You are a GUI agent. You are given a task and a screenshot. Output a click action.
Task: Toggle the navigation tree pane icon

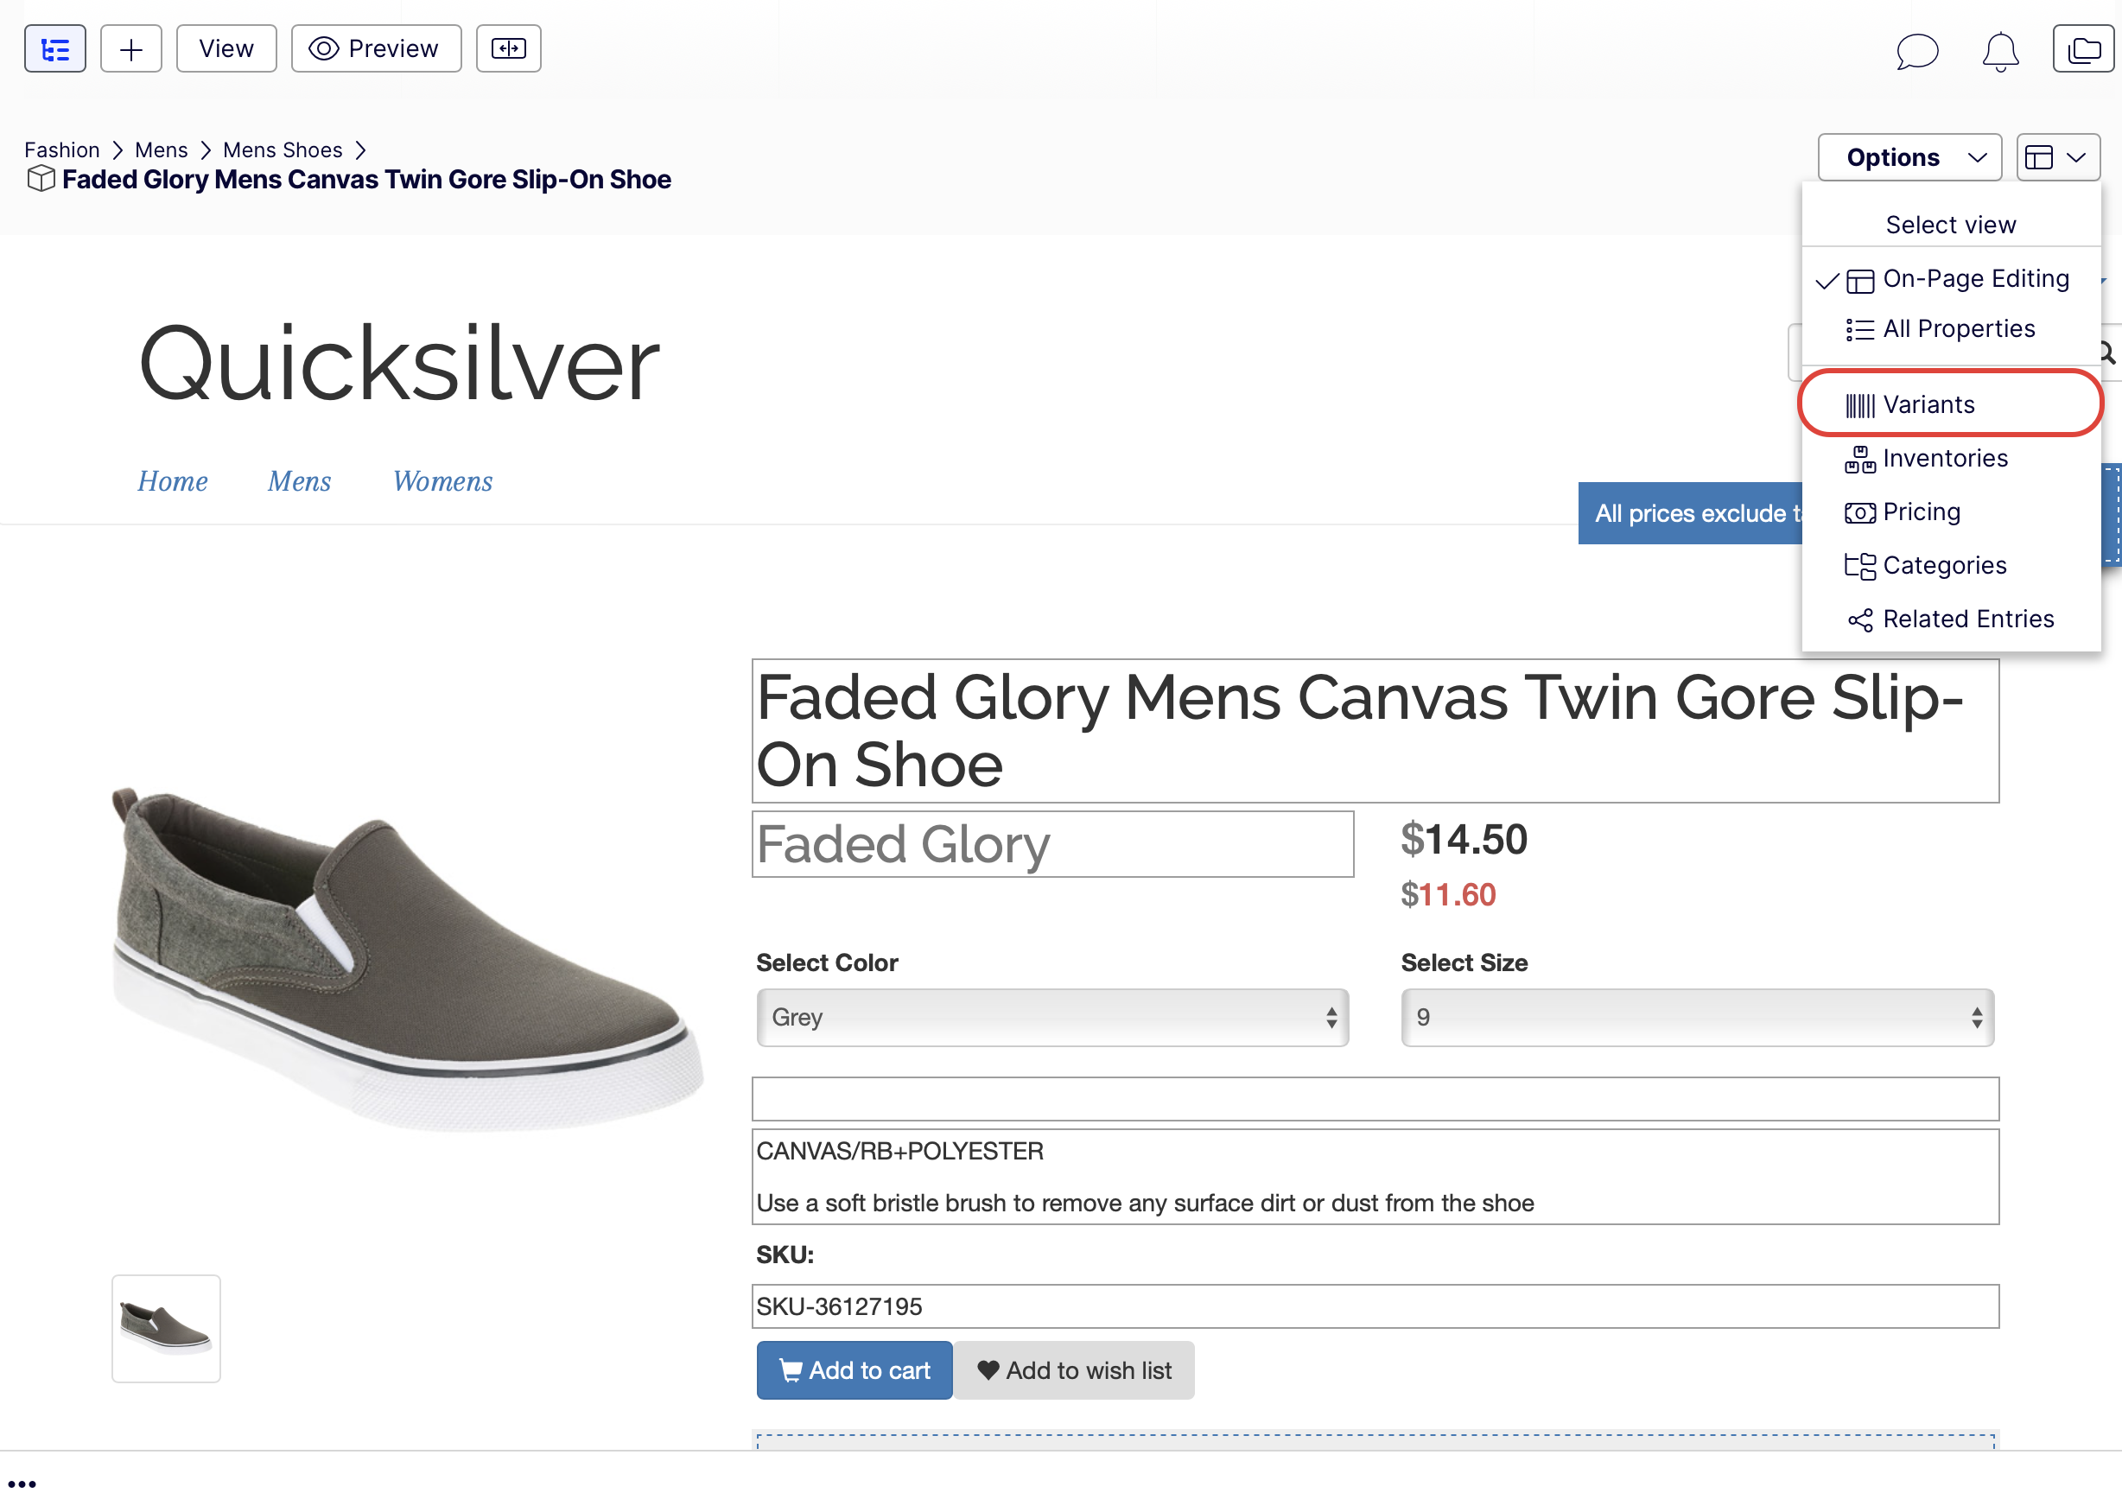click(55, 48)
